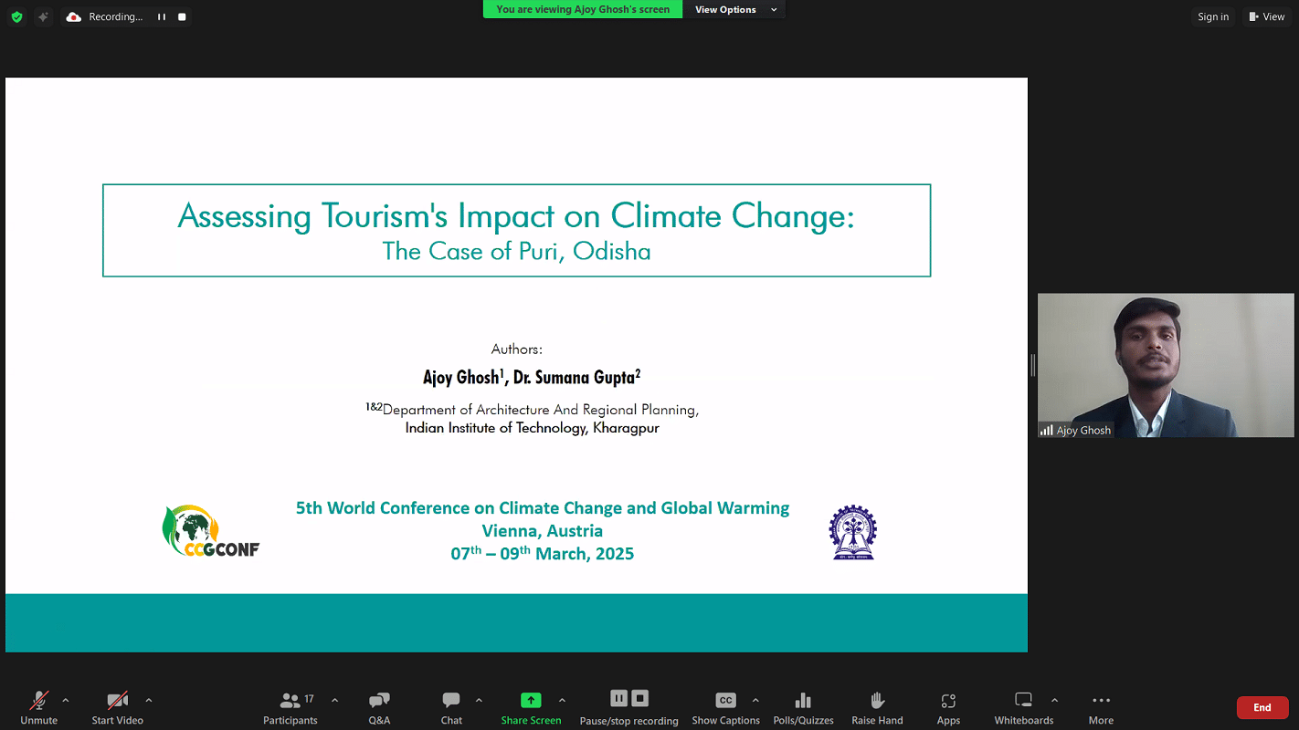Open the Q&A window
This screenshot has width=1299, height=730.
tap(379, 706)
